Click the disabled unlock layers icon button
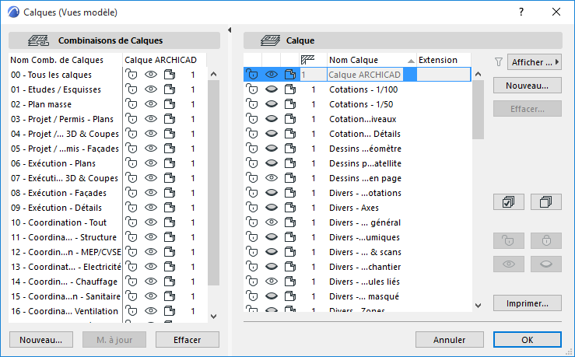 (508, 240)
